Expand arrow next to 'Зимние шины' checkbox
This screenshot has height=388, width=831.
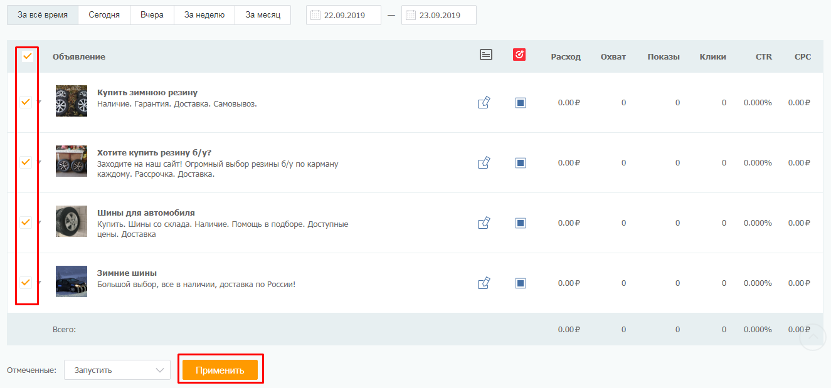[39, 283]
